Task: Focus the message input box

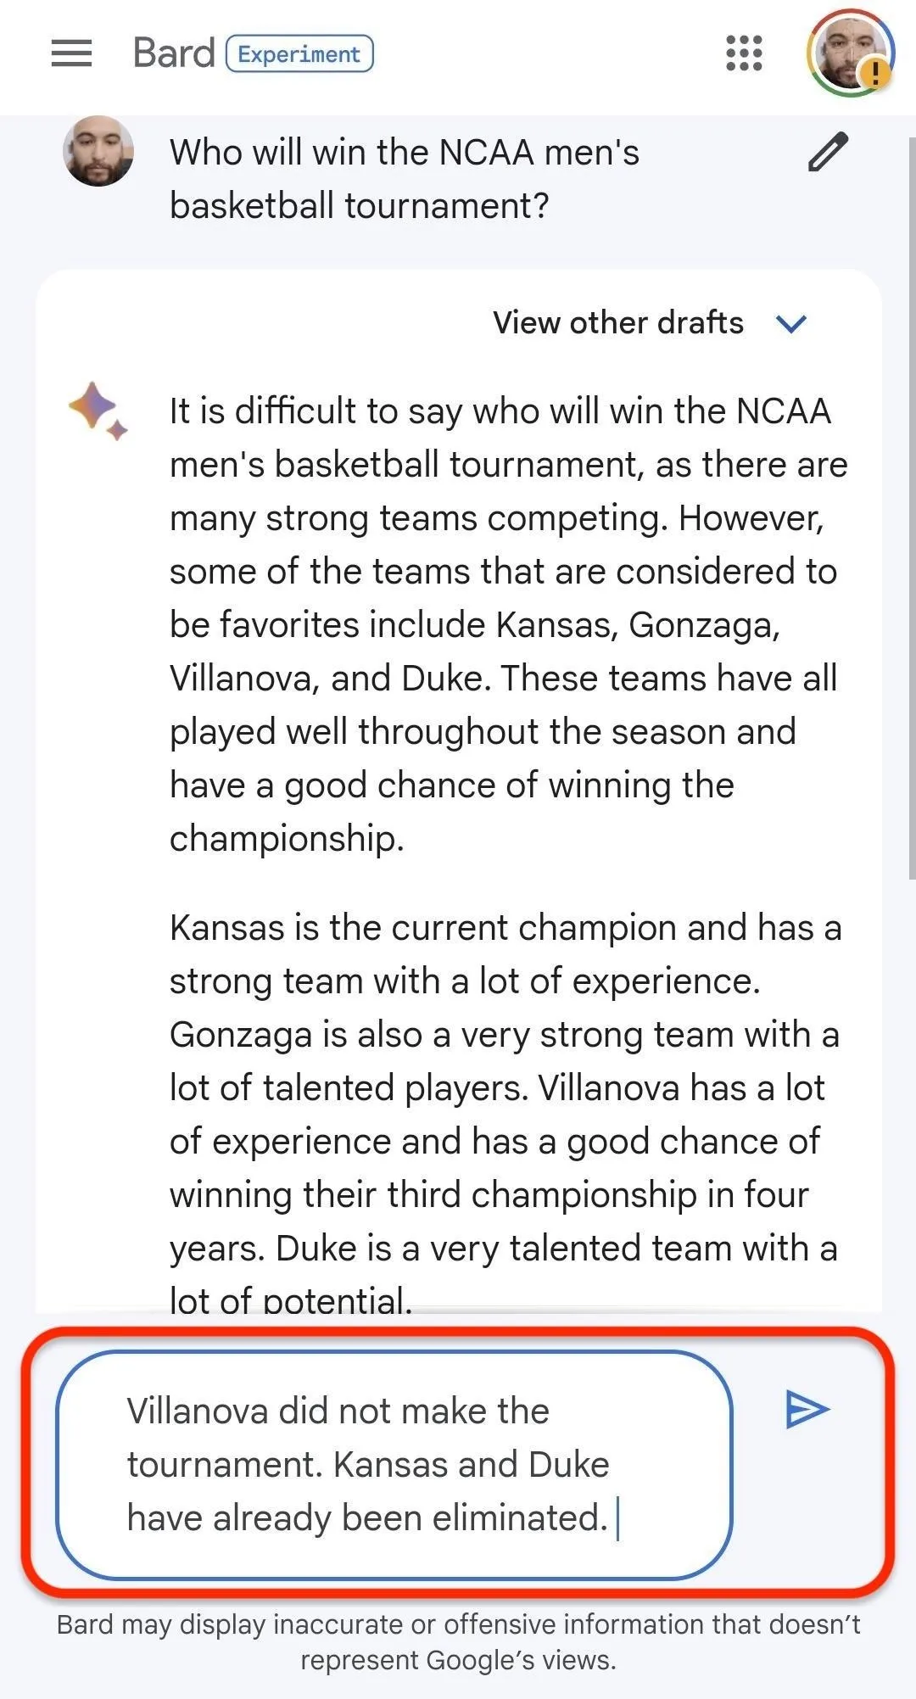Action: [x=394, y=1465]
